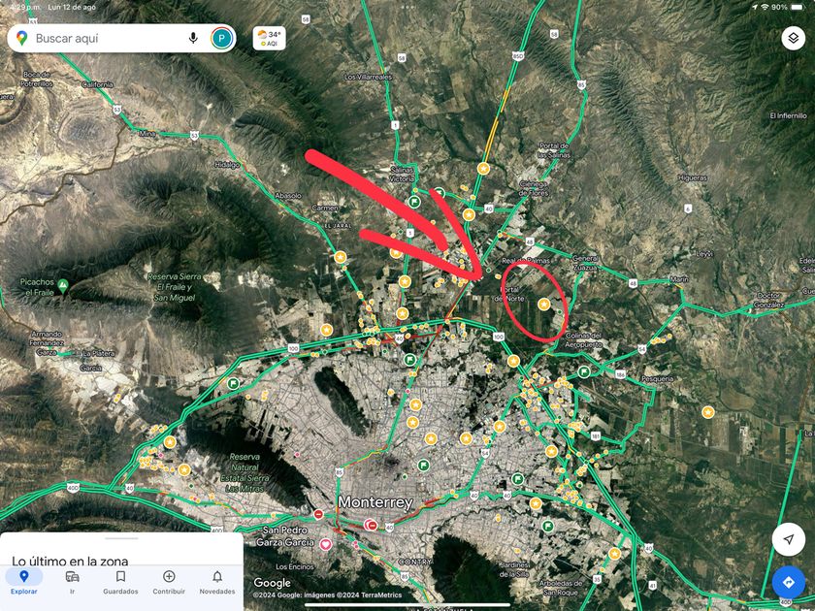Select the Explorar tab
The image size is (815, 611).
24,582
